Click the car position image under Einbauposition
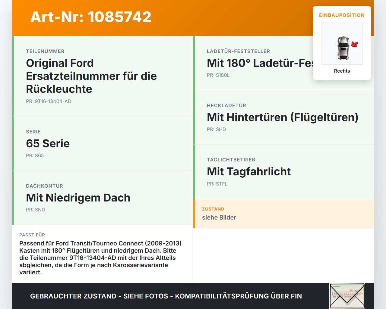Screen dimensions: 386x309 [x=342, y=44]
